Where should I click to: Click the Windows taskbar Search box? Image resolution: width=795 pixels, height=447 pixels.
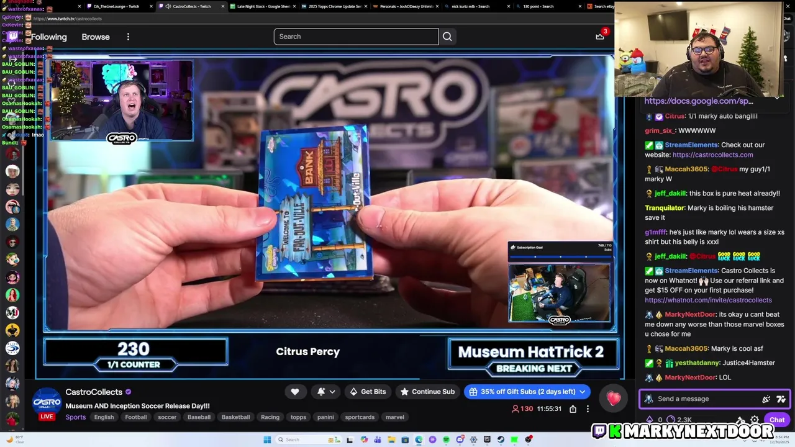tap(308, 440)
